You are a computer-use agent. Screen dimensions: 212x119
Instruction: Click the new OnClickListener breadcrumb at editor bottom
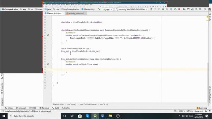(88, 104)
